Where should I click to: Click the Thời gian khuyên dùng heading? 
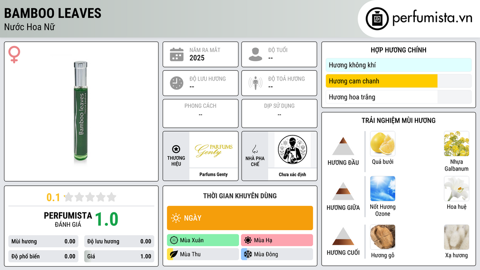(240, 196)
